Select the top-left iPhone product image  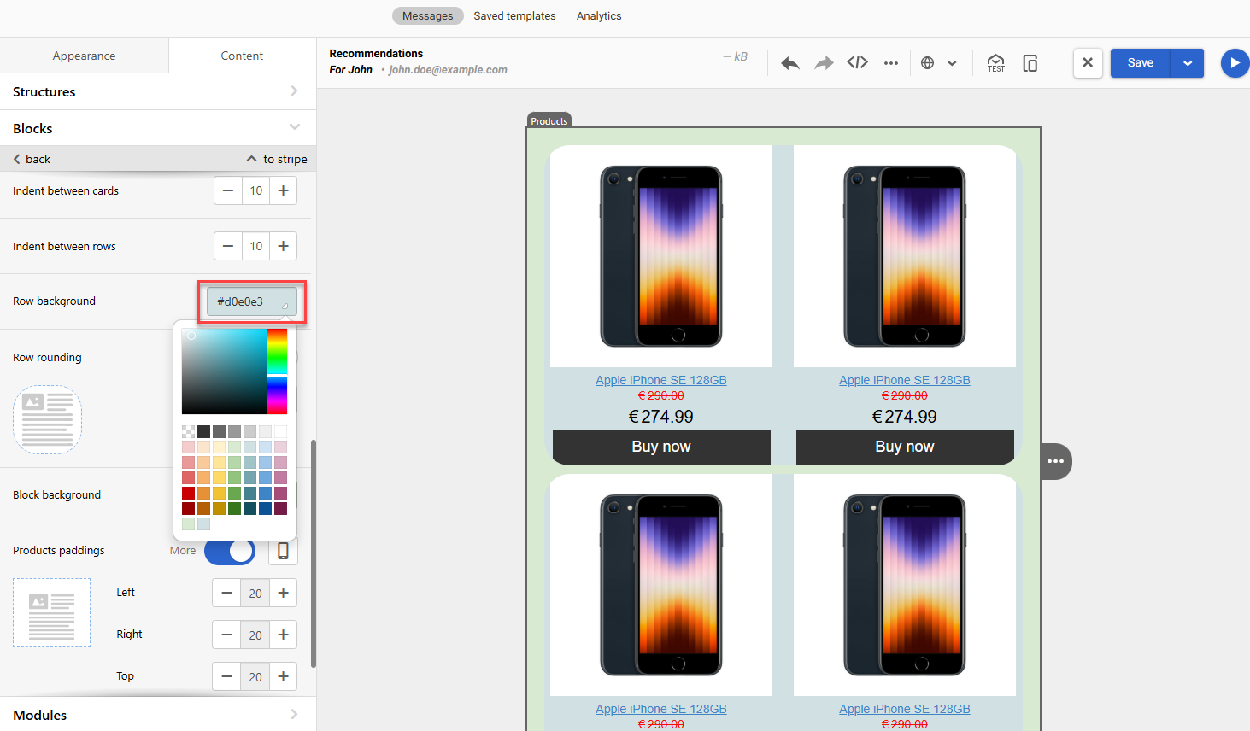coord(661,256)
